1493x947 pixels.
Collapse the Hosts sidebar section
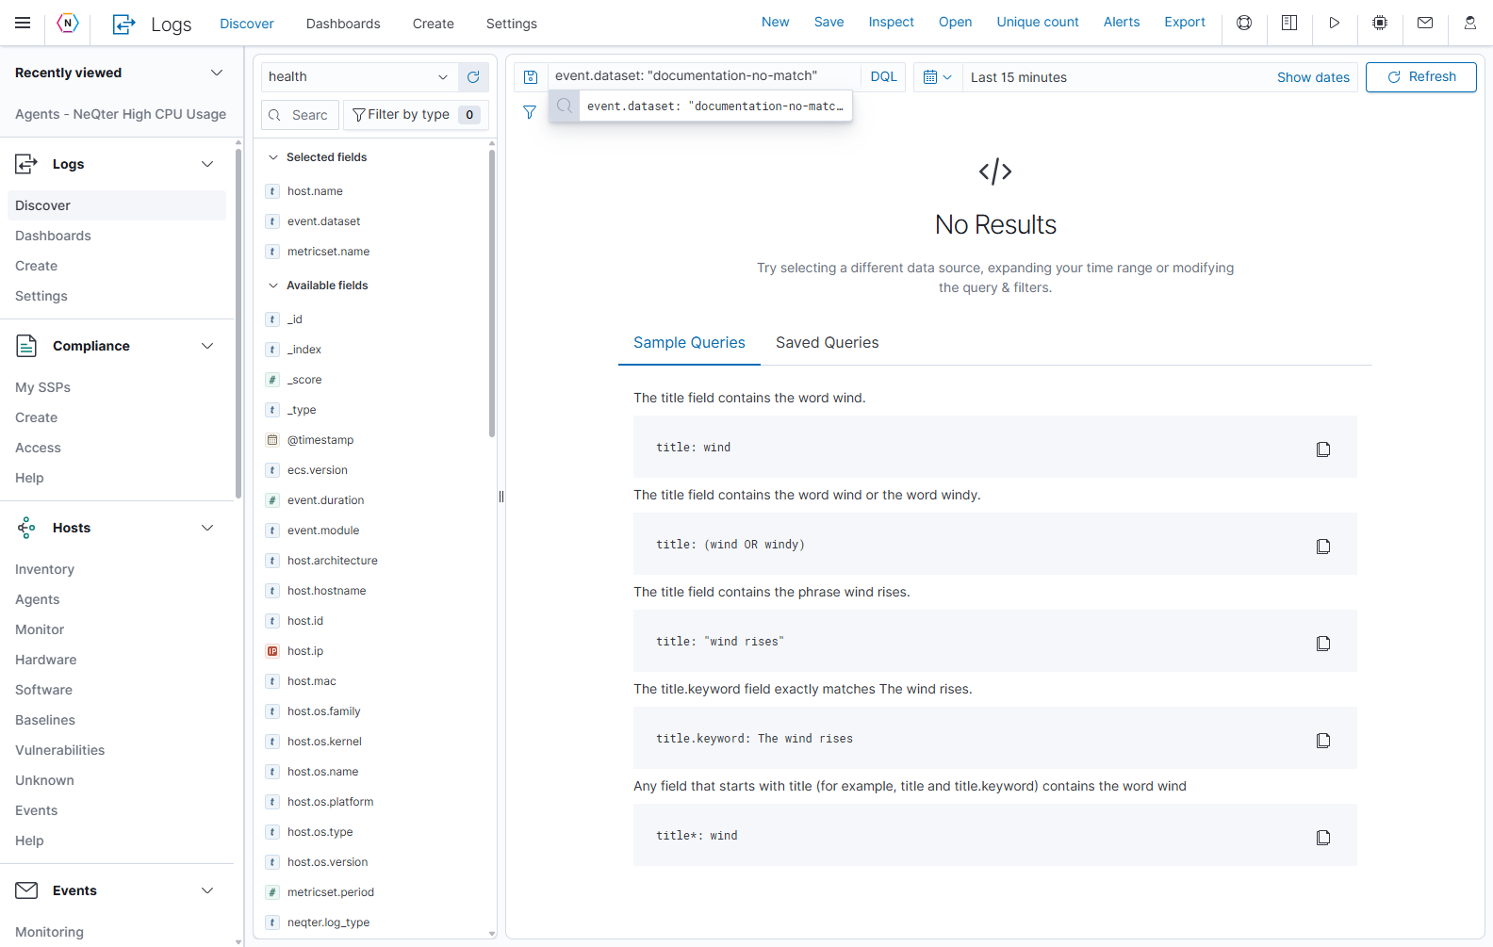(x=207, y=528)
